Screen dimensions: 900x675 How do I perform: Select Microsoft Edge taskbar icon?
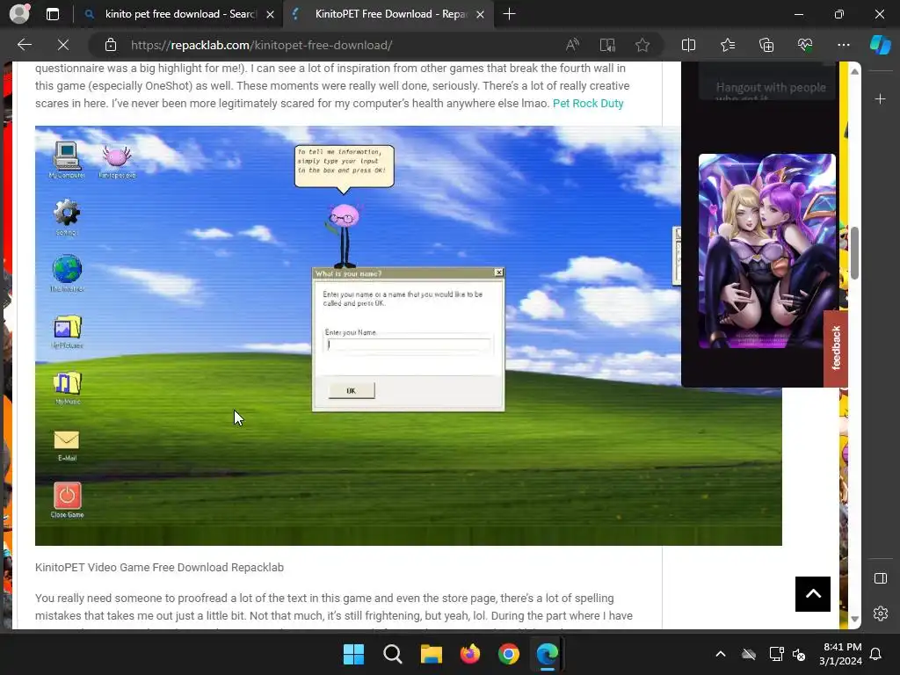tap(548, 654)
